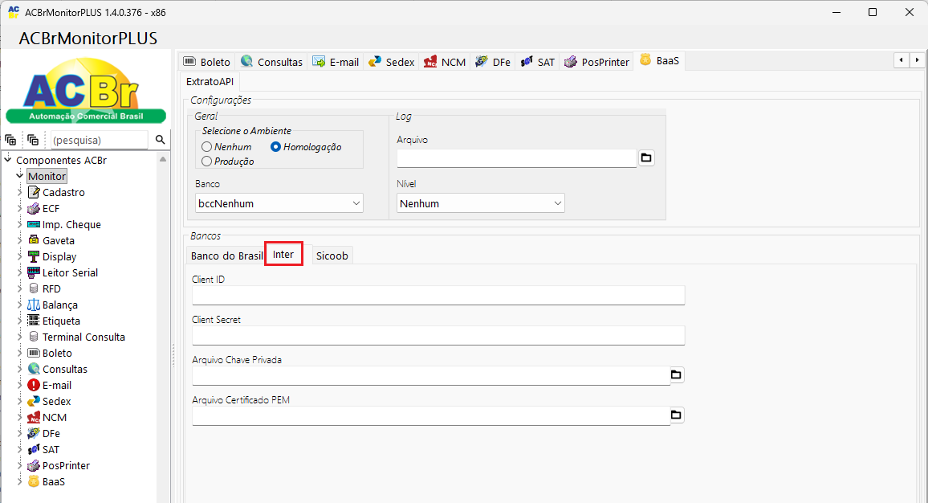Expand the Cadastro tree node
The height and width of the screenshot is (503, 928).
(x=20, y=192)
